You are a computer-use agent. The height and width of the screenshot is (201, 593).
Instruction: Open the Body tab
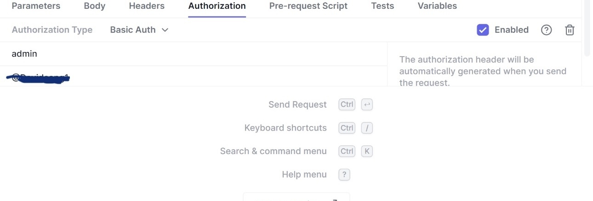pyautogui.click(x=95, y=6)
